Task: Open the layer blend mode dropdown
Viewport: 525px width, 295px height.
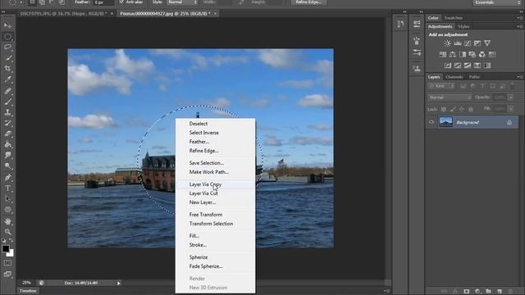Action: [x=450, y=98]
